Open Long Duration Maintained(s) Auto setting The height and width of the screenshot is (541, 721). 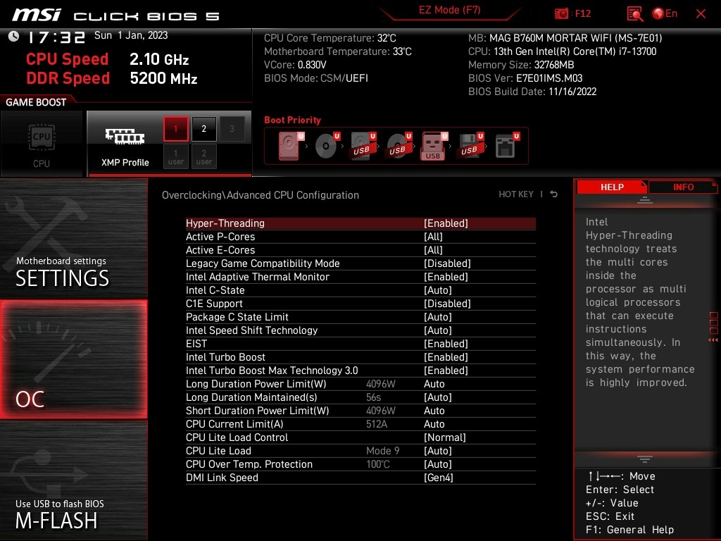click(x=438, y=397)
